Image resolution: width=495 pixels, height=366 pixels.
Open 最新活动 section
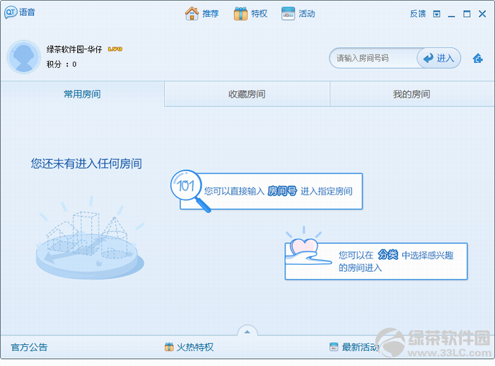click(354, 347)
